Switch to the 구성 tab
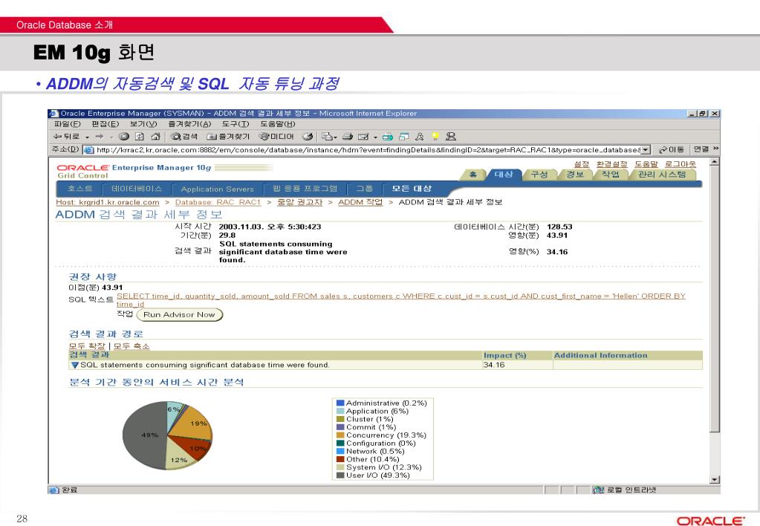Image resolution: width=760 pixels, height=526 pixels. point(539,175)
